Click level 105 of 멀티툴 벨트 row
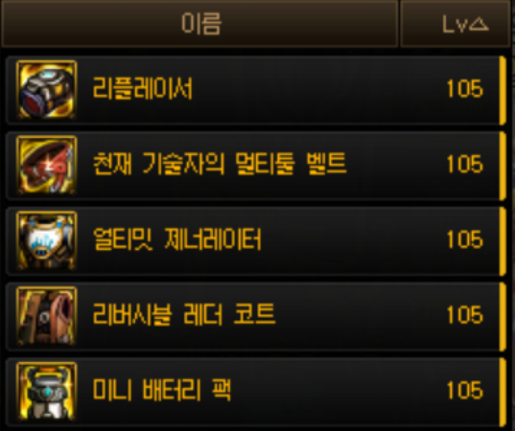515x431 pixels. click(x=465, y=164)
